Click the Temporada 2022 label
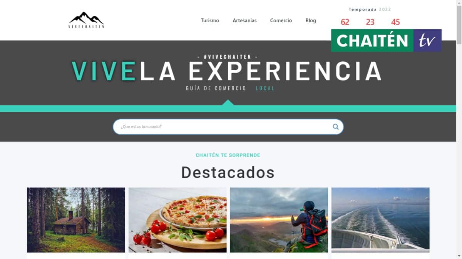Viewport: 462px width, 259px height. 370,9
